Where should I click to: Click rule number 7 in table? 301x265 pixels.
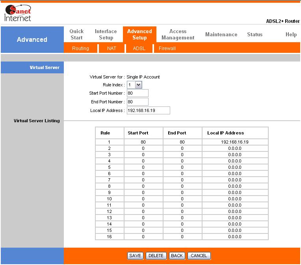109,180
